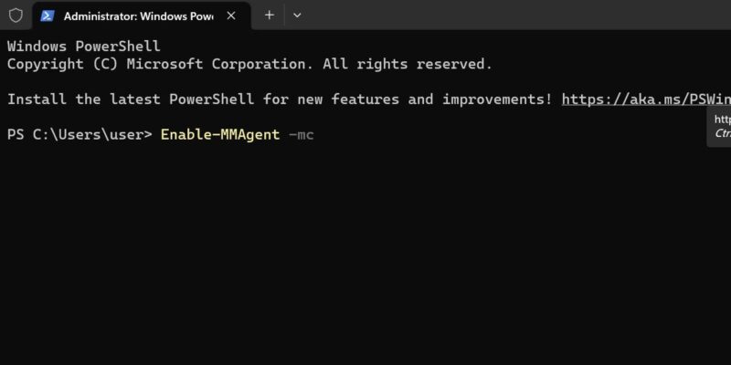Click the Windows PowerShell header line
This screenshot has width=731, height=365.
click(x=84, y=47)
